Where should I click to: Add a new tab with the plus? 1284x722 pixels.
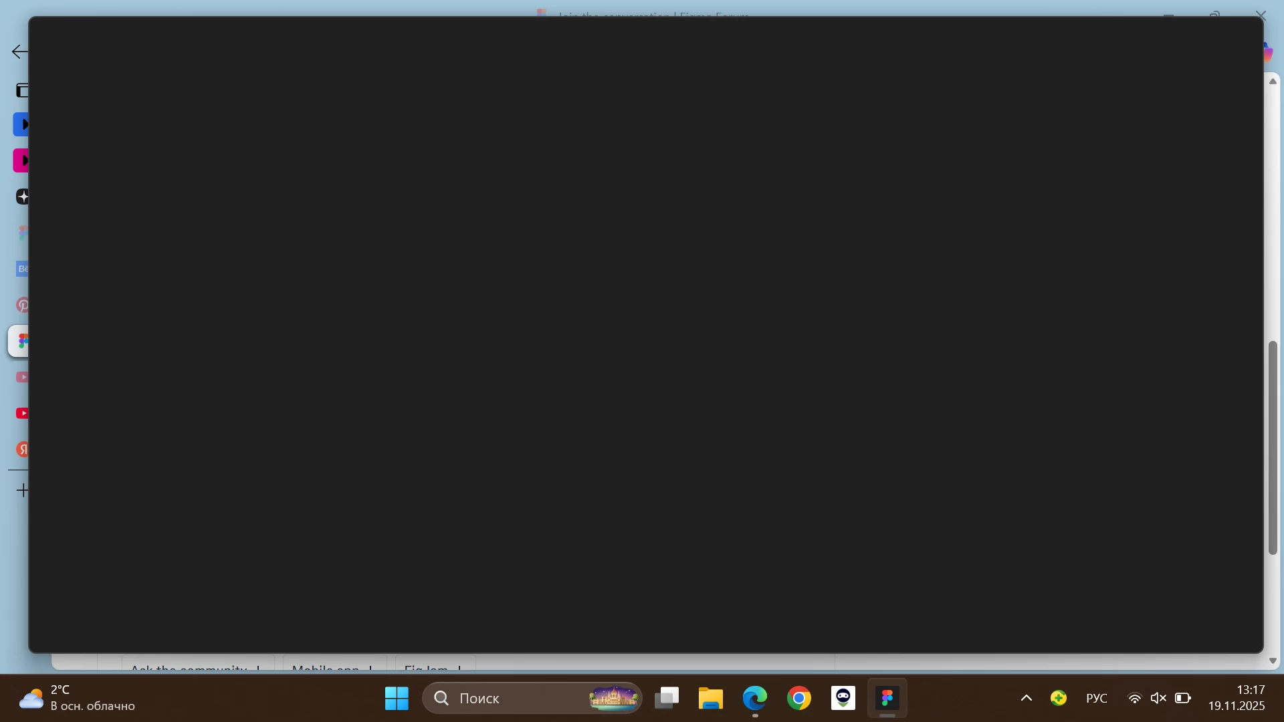tap(22, 490)
